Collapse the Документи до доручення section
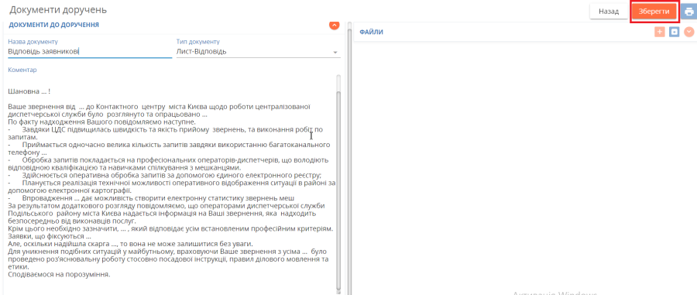The height and width of the screenshot is (295, 697). (335, 25)
